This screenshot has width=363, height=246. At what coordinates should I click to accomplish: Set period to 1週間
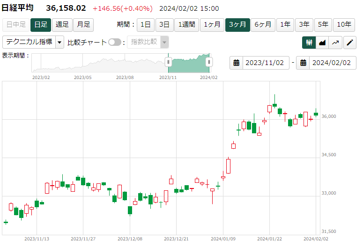187,25
